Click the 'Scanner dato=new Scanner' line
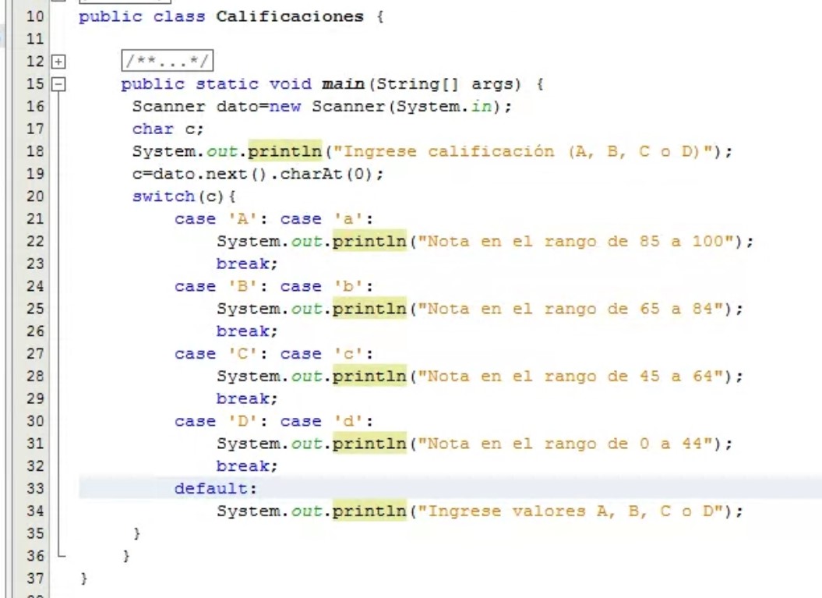The width and height of the screenshot is (822, 598). pyautogui.click(x=322, y=107)
